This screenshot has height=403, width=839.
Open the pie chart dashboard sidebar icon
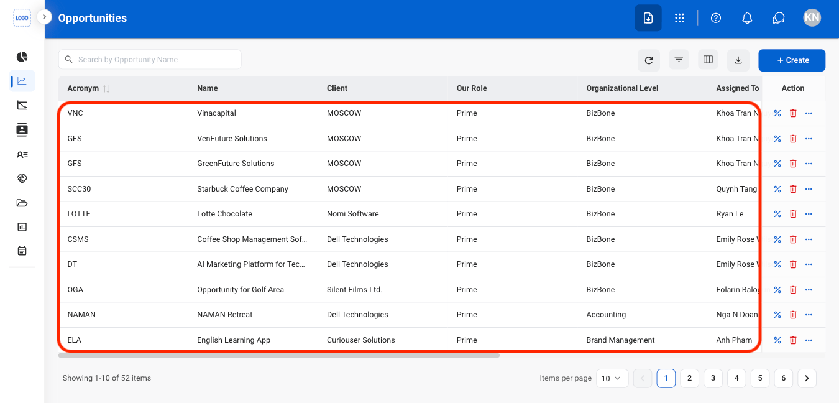click(x=22, y=57)
